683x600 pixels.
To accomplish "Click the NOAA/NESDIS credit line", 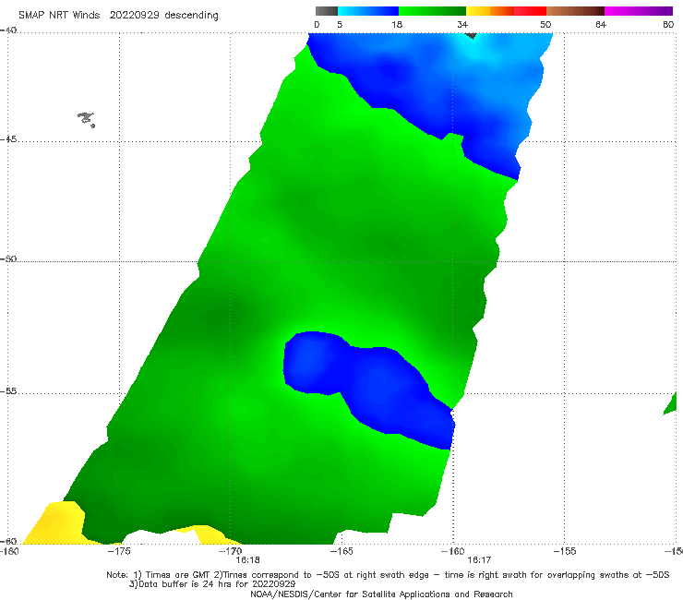I will pos(381,594).
